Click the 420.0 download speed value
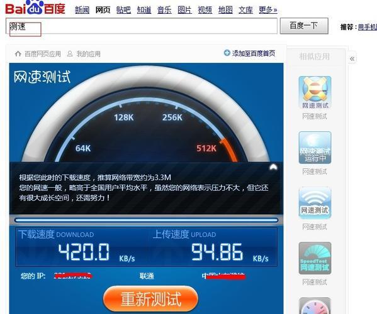This screenshot has width=377, height=314. 84,252
